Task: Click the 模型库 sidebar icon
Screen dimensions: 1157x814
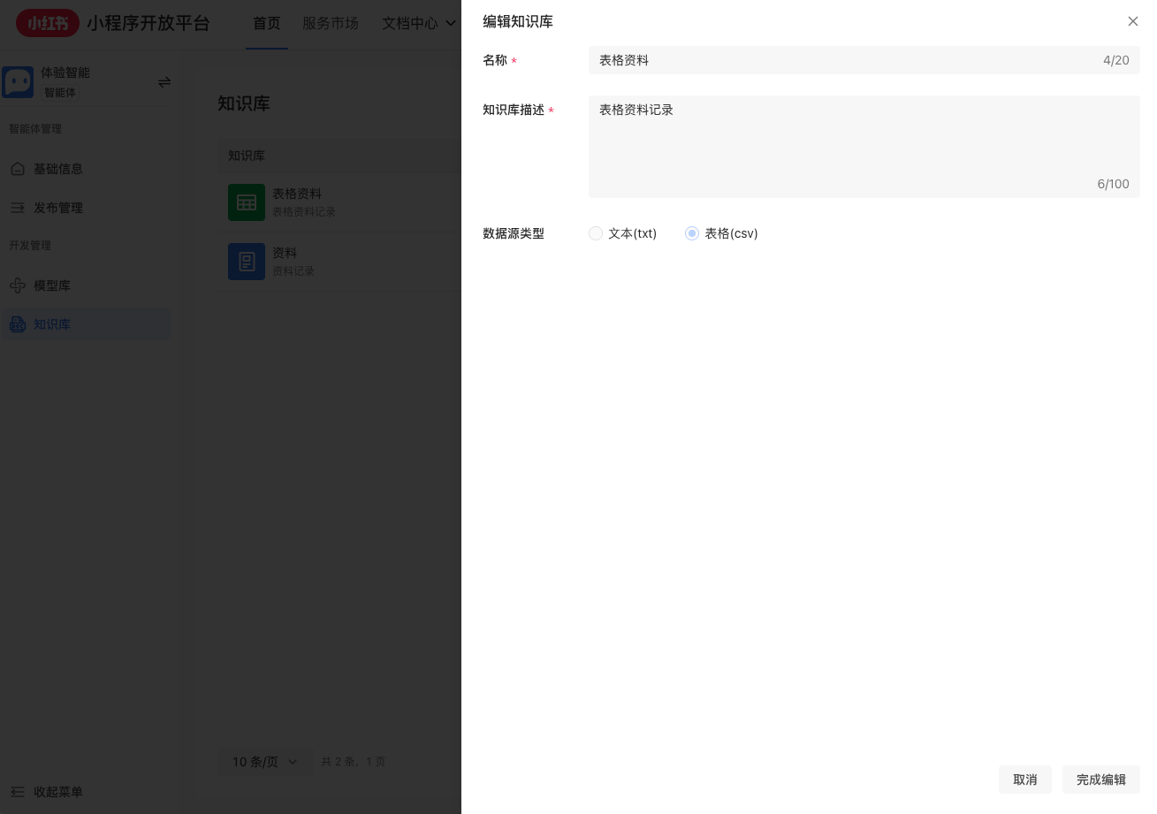Action: click(18, 285)
